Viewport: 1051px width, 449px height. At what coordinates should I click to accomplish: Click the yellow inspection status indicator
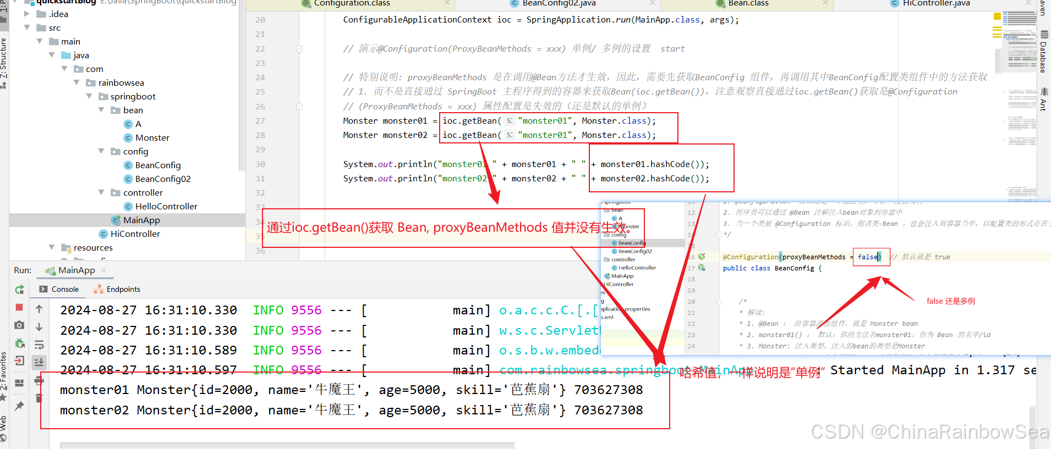[x=997, y=16]
